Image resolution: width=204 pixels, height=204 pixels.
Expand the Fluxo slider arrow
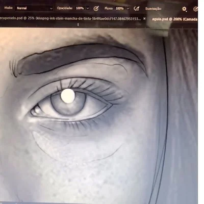tap(128, 8)
